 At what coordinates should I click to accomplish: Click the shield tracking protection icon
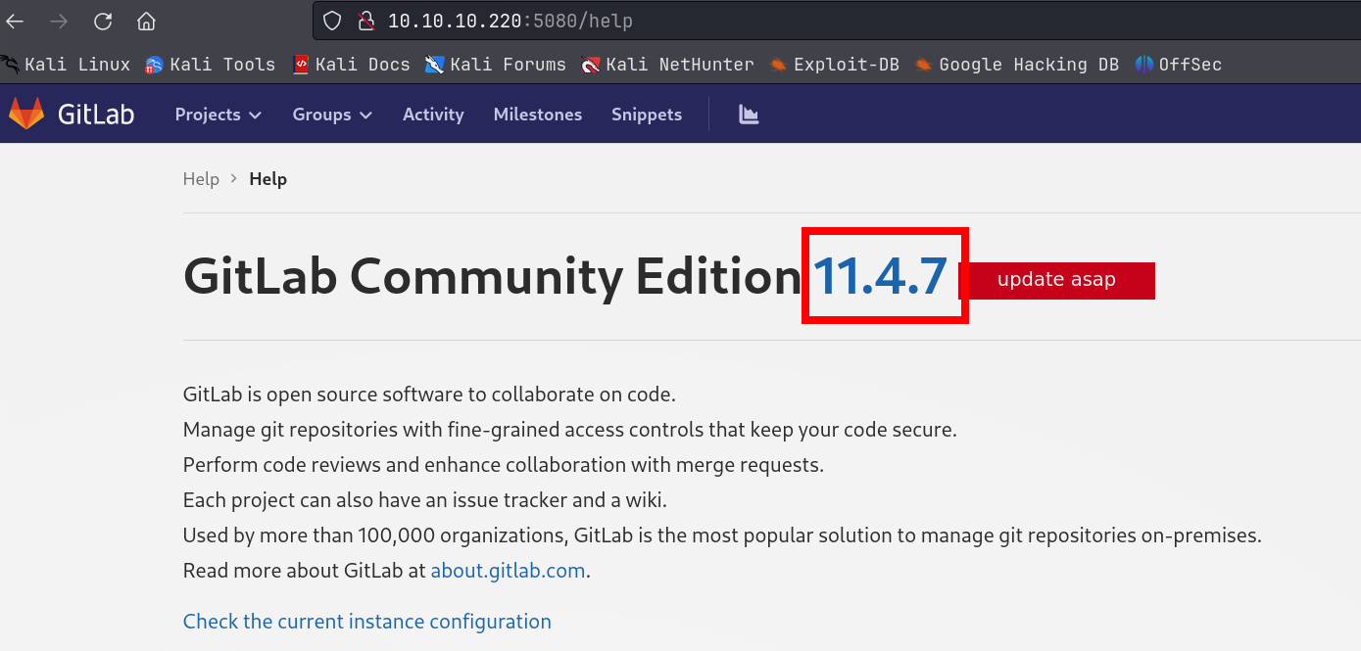click(332, 21)
